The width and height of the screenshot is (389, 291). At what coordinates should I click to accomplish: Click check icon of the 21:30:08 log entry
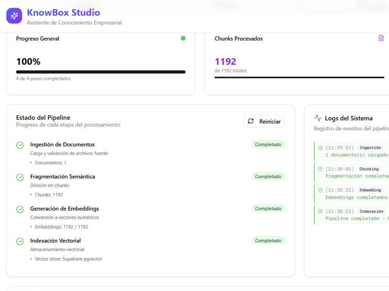[x=320, y=169]
